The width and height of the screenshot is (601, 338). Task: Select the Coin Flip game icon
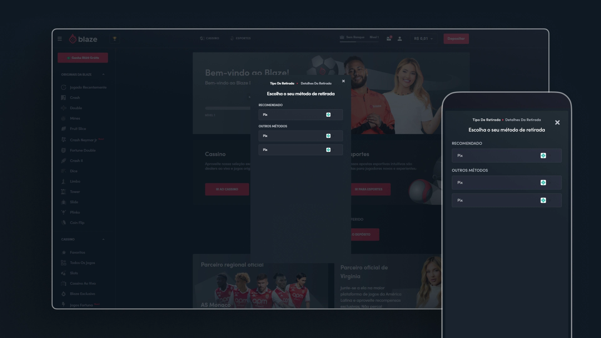click(x=63, y=223)
